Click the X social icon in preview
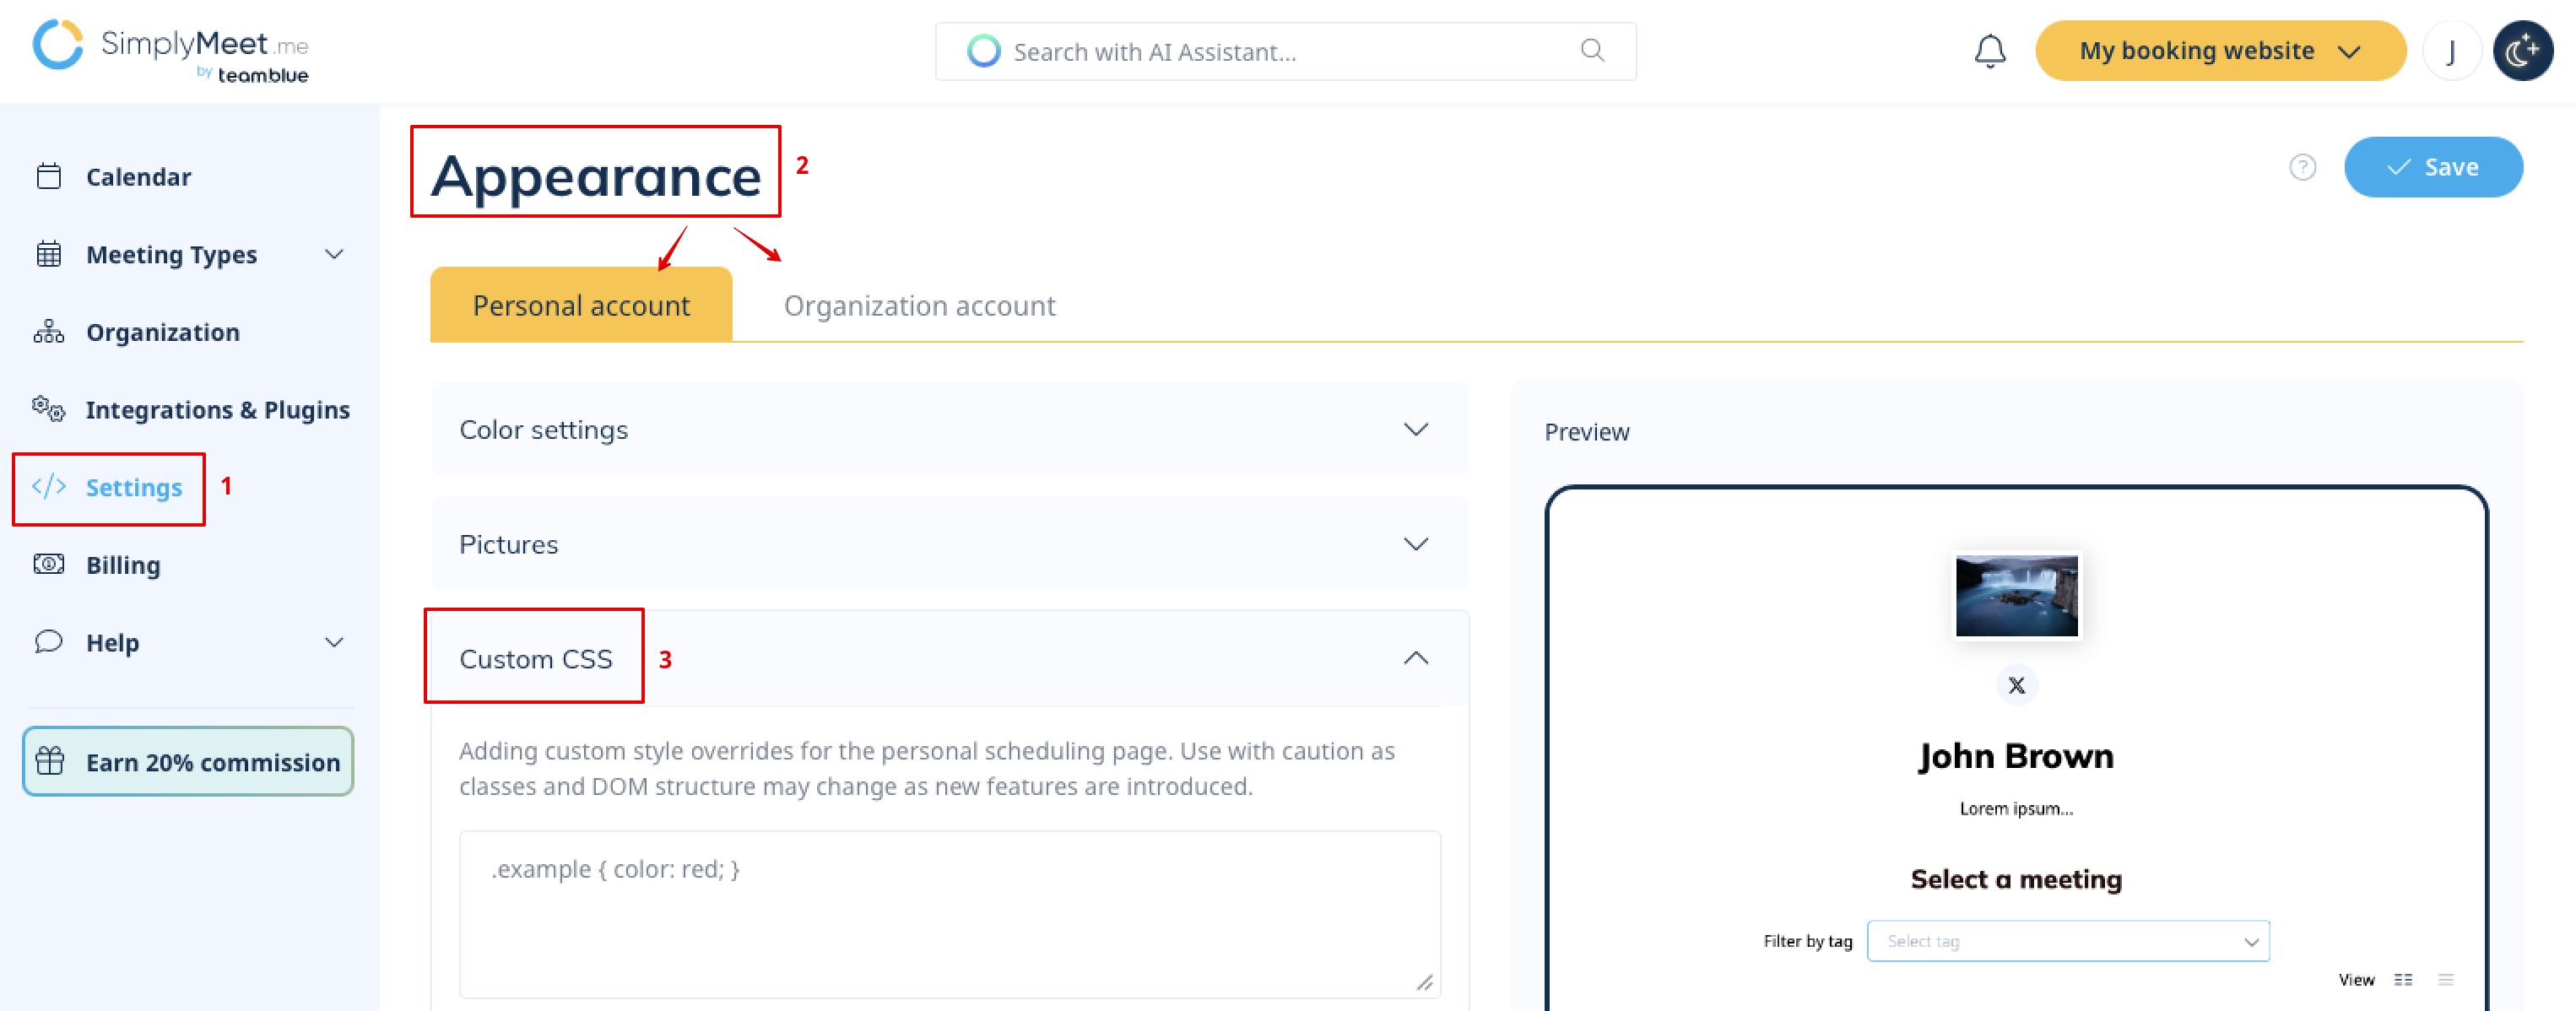This screenshot has height=1011, width=2576. [2017, 685]
